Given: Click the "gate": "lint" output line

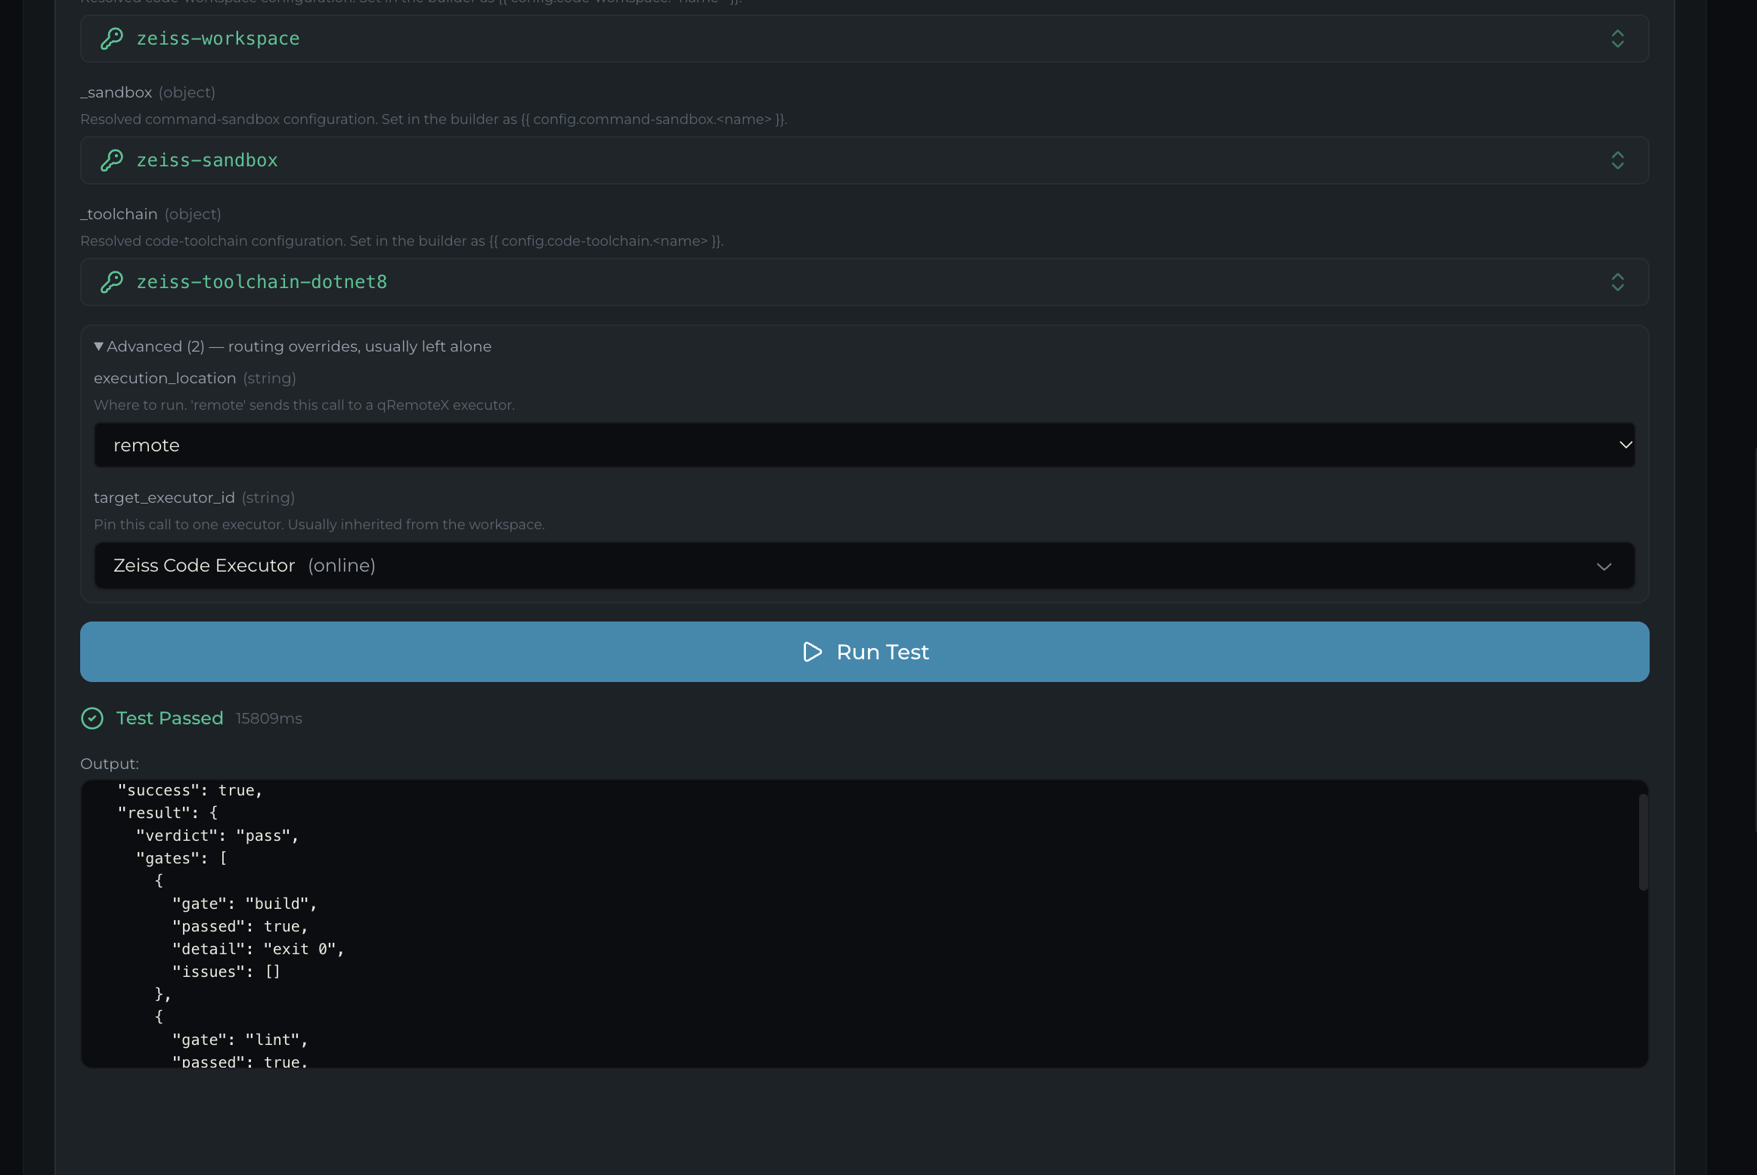Looking at the screenshot, I should point(240,1040).
